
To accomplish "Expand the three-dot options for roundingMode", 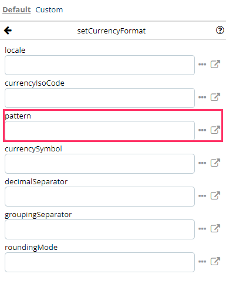I will point(203,262).
